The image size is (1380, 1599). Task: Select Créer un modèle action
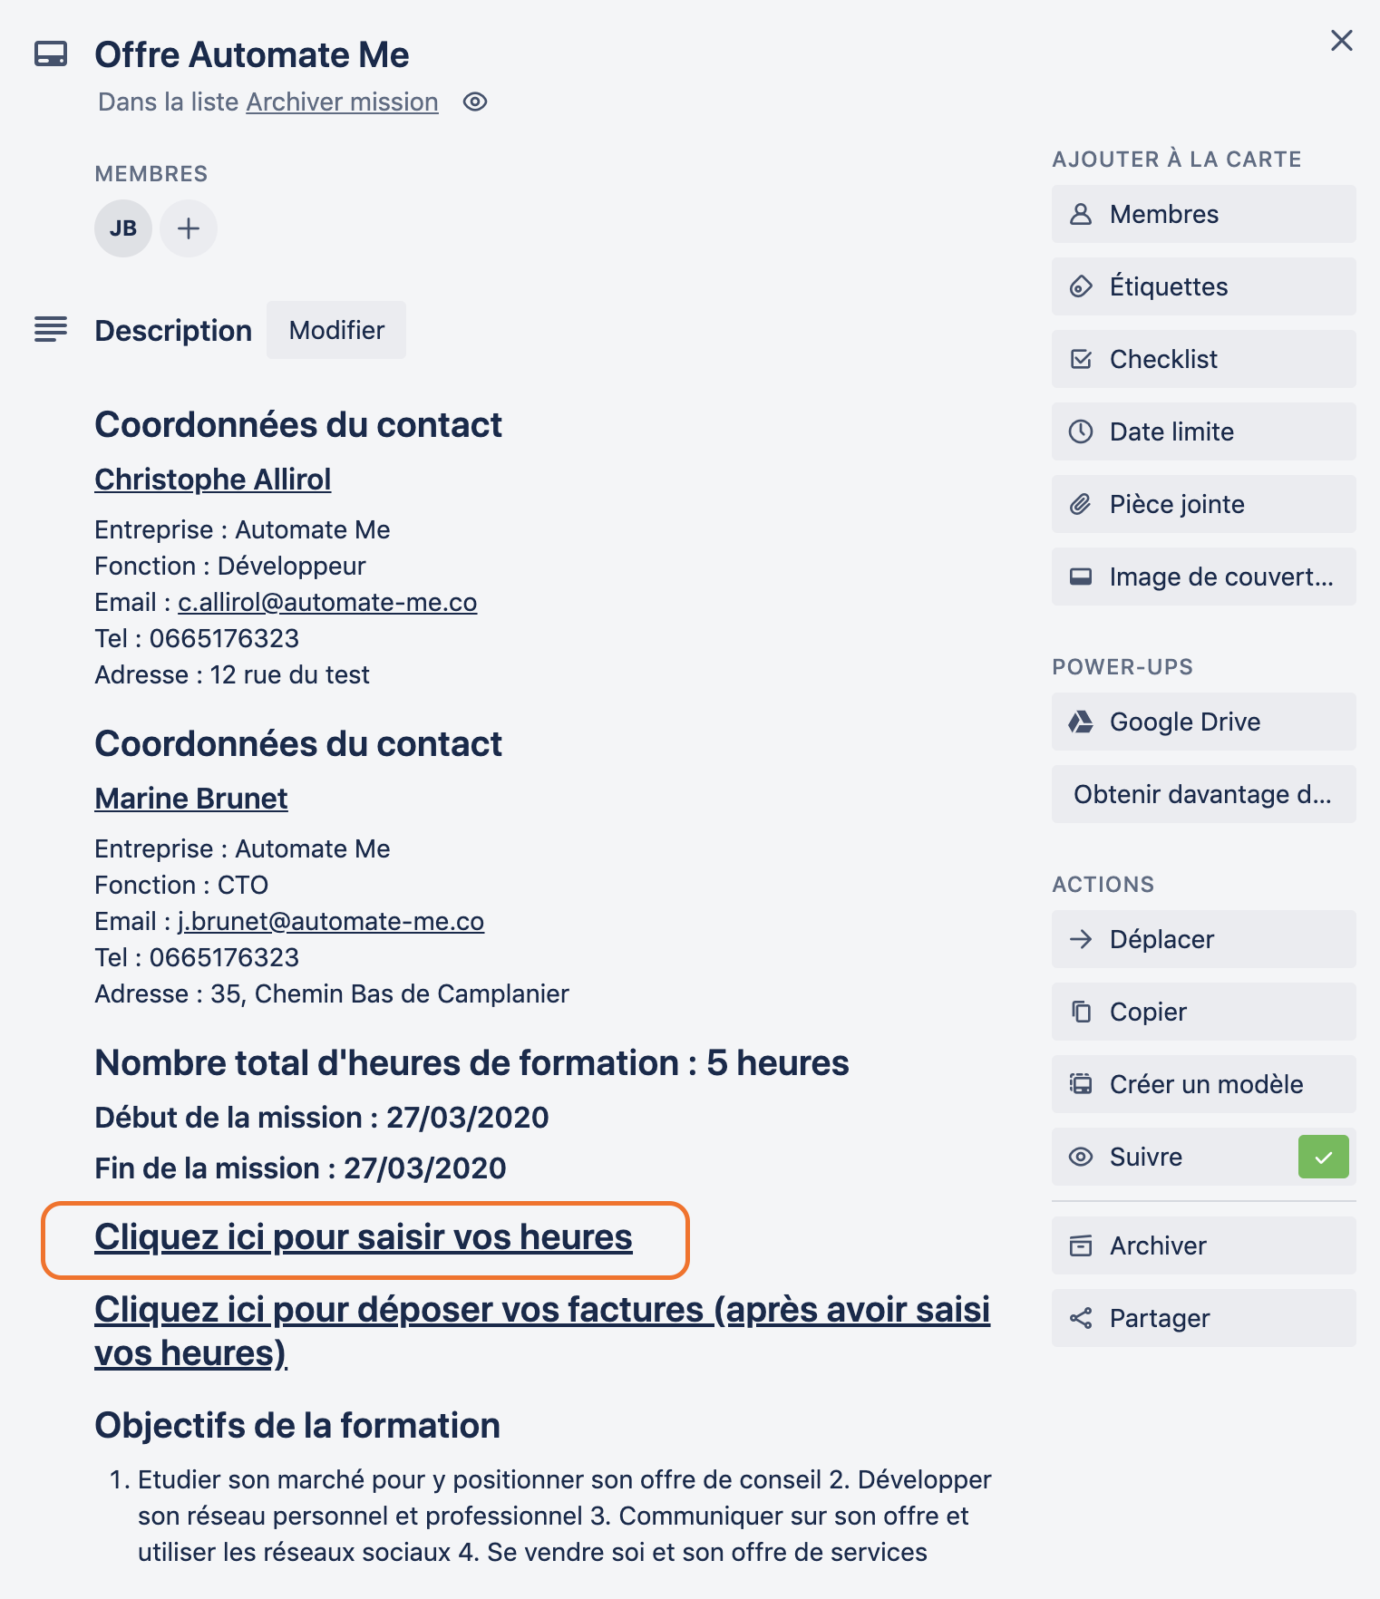[1203, 1084]
